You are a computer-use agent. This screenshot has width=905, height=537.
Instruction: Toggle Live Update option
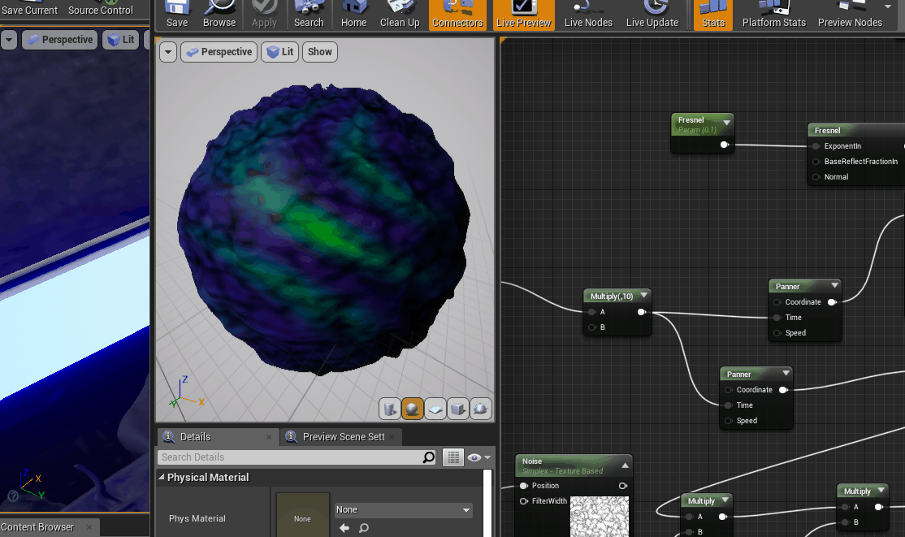652,15
